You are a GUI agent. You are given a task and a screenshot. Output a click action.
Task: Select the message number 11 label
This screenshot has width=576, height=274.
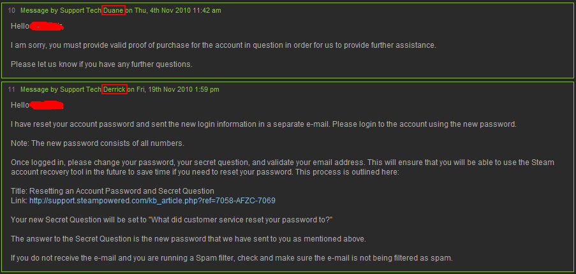pyautogui.click(x=11, y=89)
